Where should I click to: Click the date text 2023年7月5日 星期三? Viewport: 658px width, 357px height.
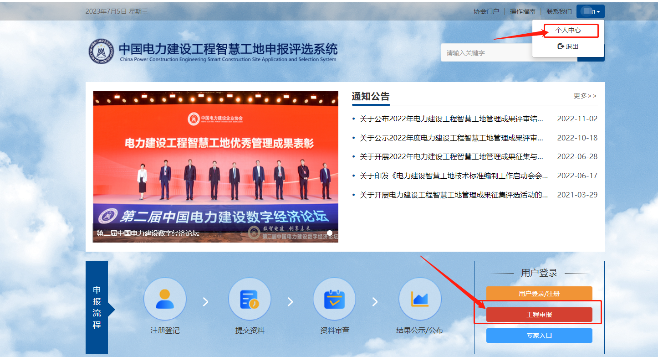point(117,11)
